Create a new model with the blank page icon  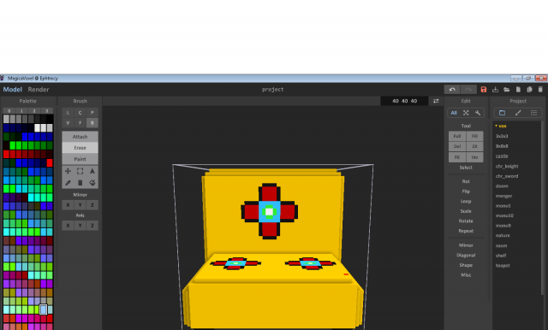518,90
